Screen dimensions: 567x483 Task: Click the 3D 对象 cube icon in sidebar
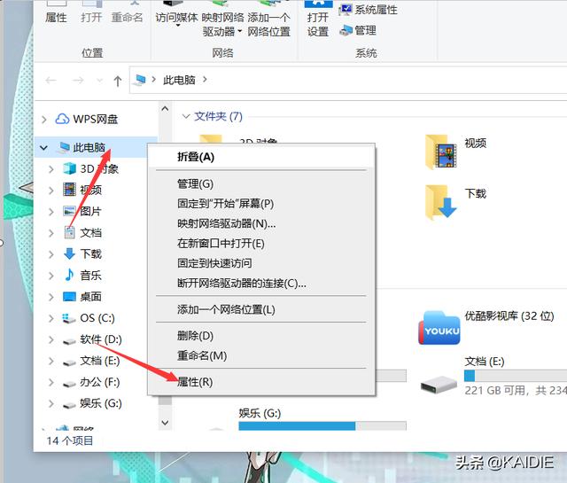69,168
